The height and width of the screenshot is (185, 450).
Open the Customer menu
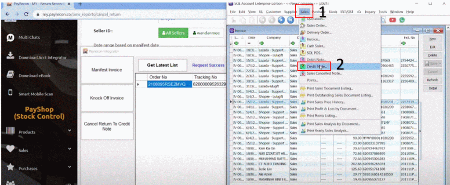pos(273,12)
